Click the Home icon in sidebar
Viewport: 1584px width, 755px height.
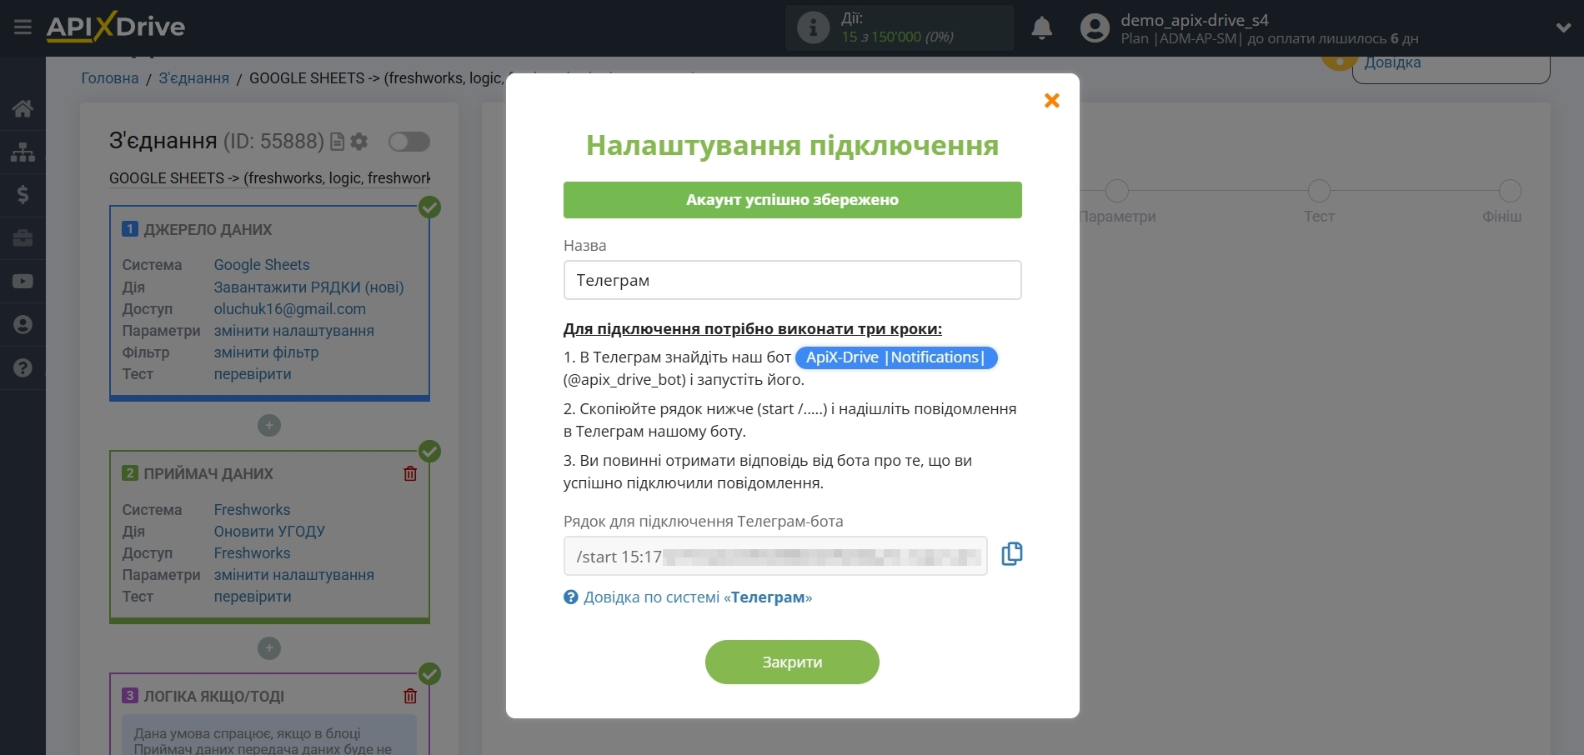point(23,108)
